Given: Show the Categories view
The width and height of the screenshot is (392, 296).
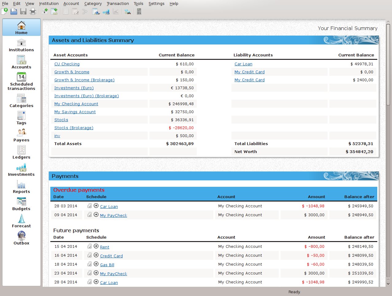Looking at the screenshot, I should coord(21,101).
